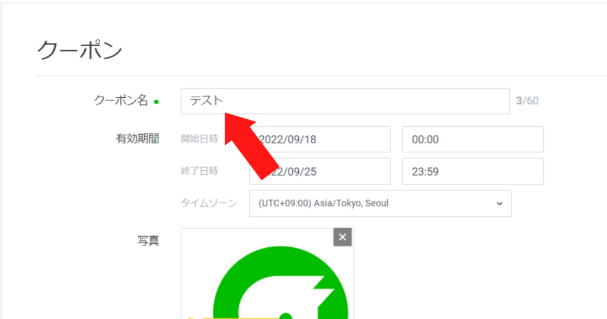Click the 開始日時 label
Viewport: 607px width, 319px height.
click(x=199, y=139)
